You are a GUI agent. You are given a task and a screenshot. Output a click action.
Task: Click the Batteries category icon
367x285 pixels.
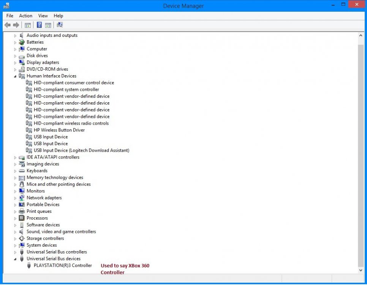22,42
